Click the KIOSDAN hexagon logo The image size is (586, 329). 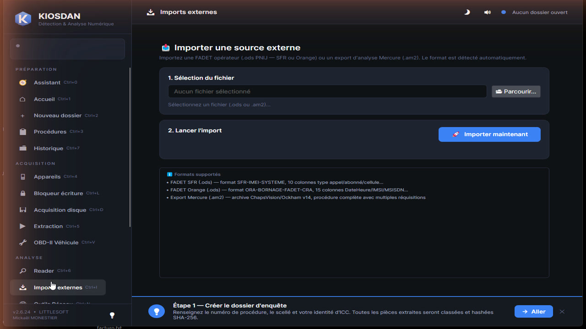point(23,19)
